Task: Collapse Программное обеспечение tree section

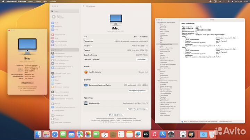Action: (157, 81)
